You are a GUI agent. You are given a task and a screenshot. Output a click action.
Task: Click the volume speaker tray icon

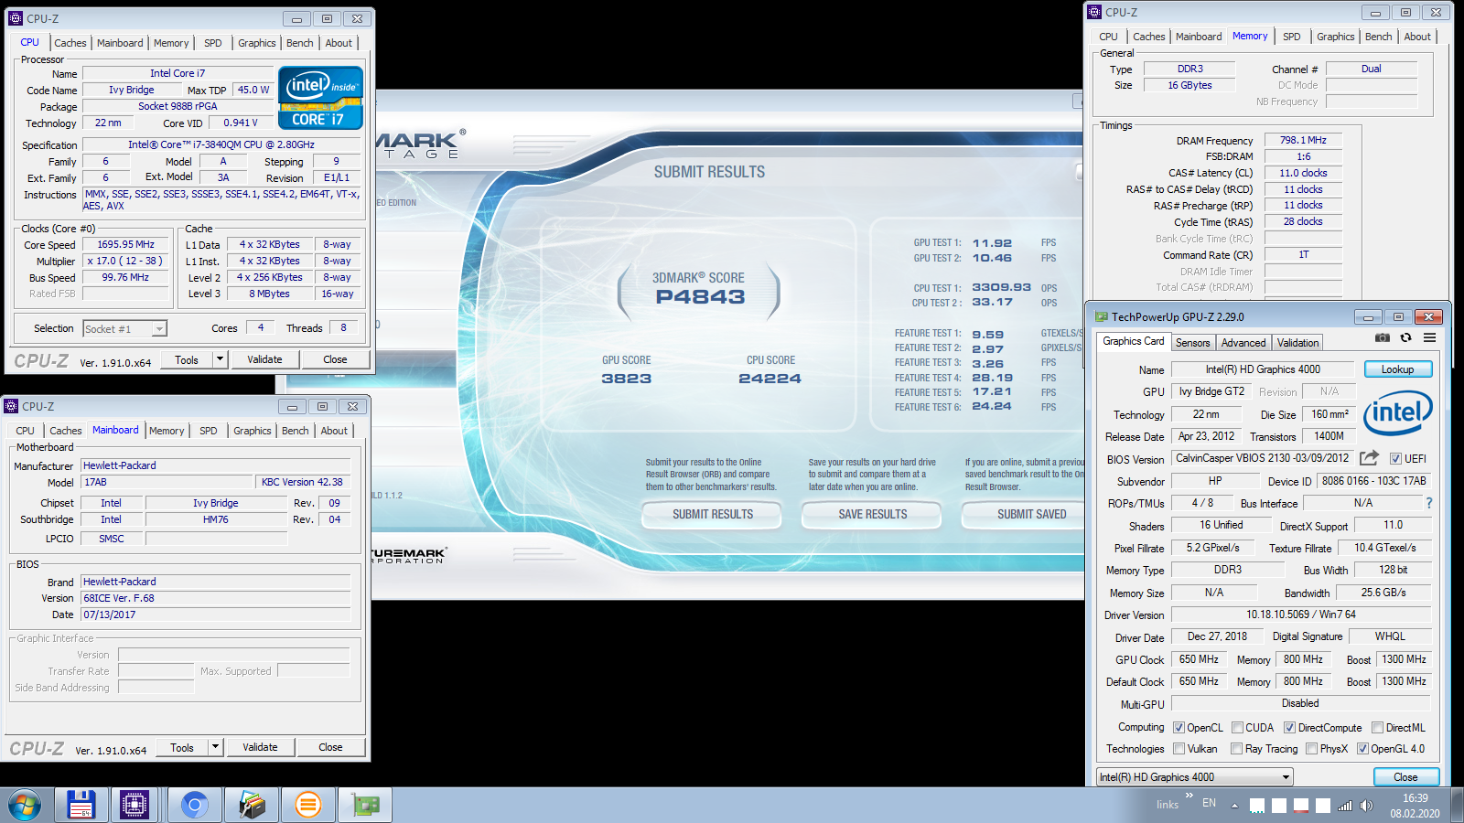pos(1366,806)
